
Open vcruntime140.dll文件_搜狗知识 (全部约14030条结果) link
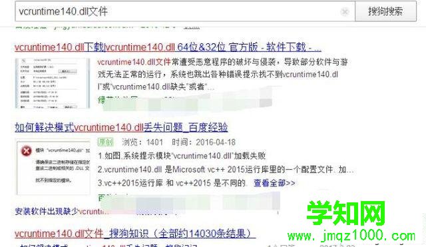[x=135, y=234]
